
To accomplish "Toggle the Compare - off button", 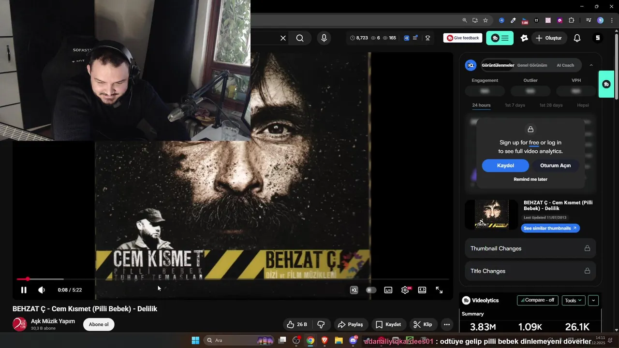I will click(x=537, y=300).
